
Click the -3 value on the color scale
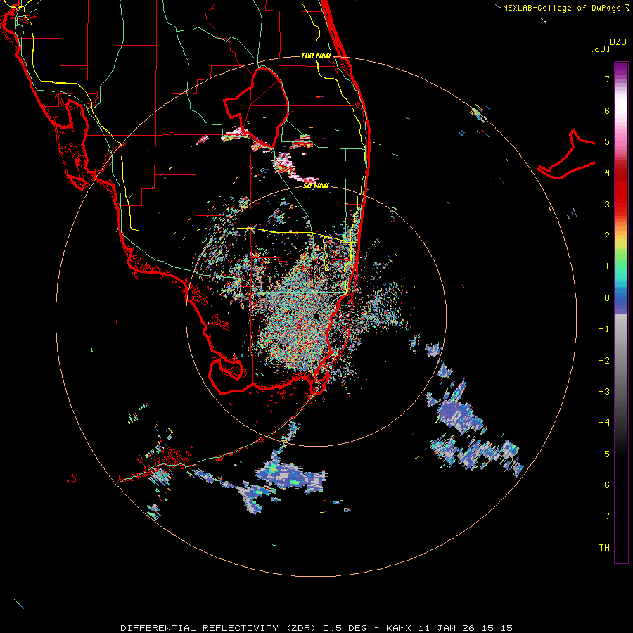[x=604, y=391]
